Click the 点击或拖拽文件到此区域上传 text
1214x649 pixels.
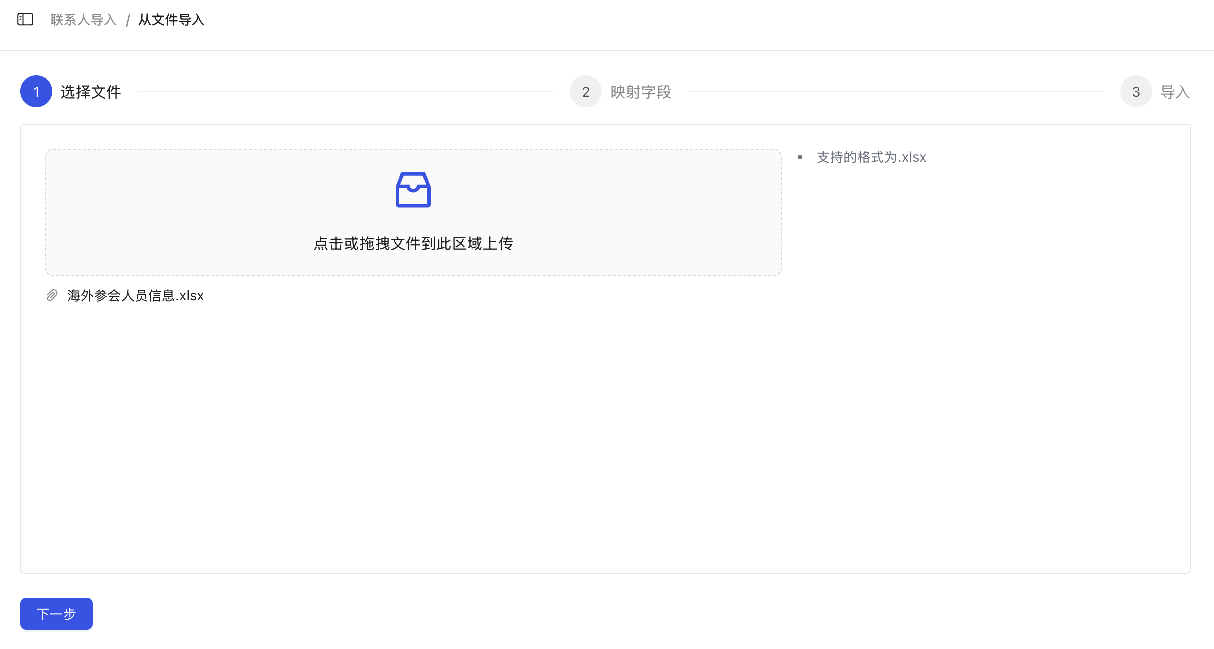pyautogui.click(x=413, y=243)
